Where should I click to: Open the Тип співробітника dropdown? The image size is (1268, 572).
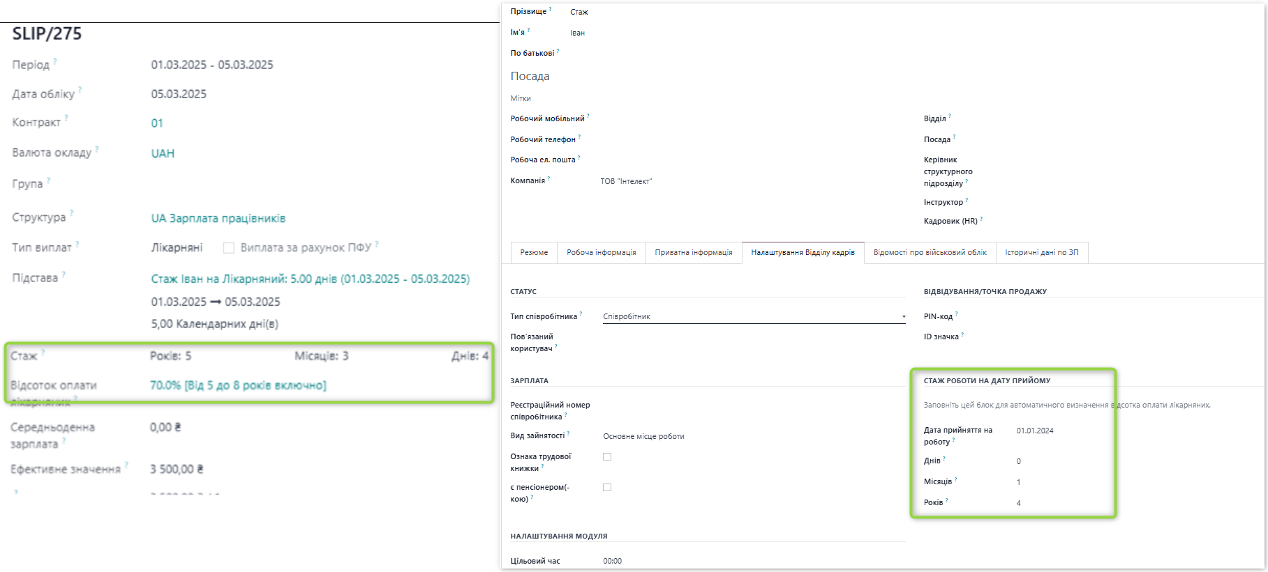pos(754,317)
